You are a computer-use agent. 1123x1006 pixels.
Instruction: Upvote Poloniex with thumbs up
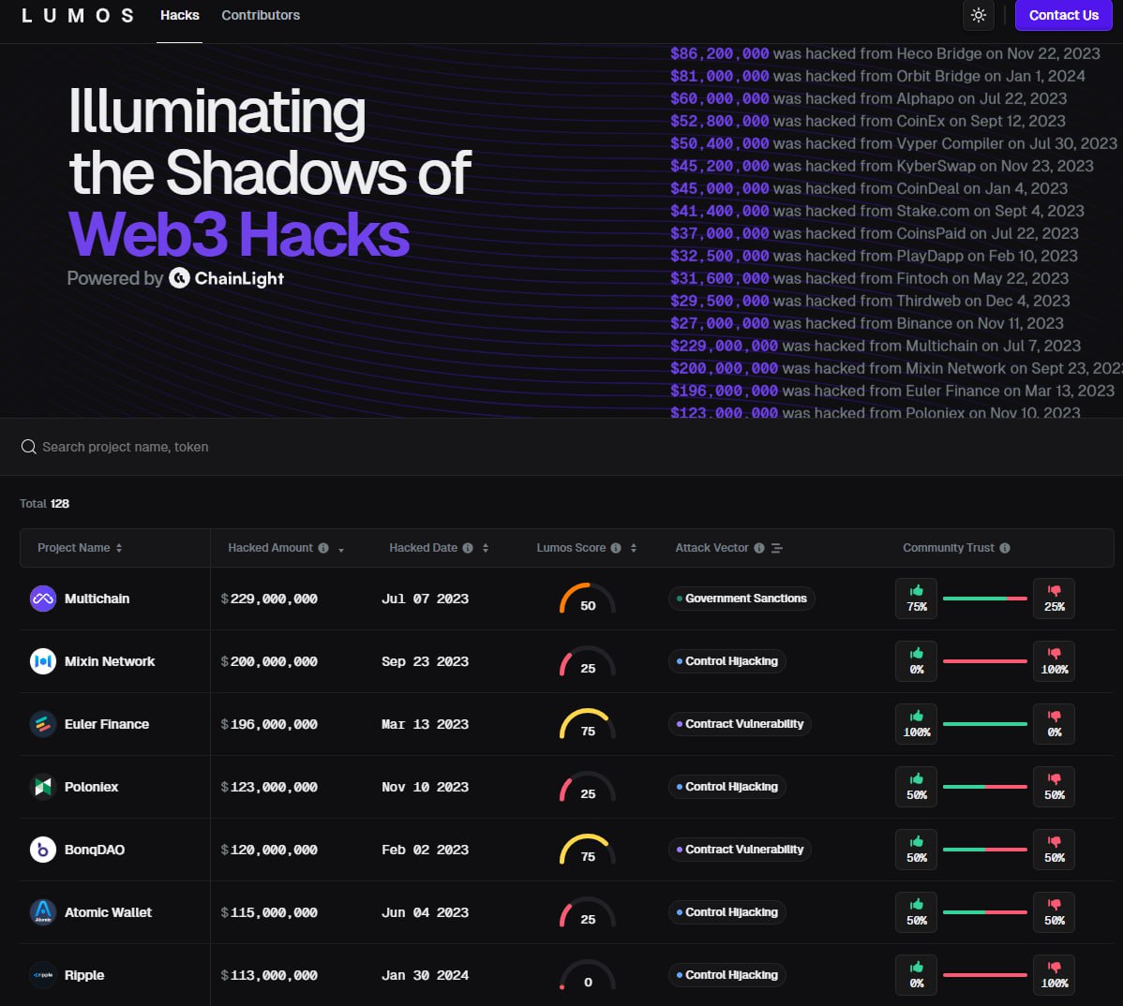(x=917, y=787)
